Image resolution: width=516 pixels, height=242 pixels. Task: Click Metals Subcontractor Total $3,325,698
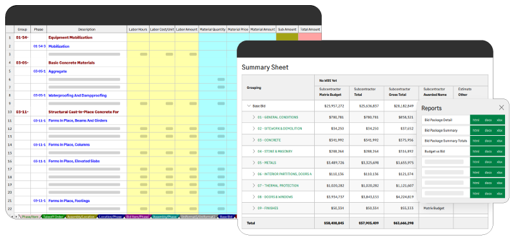[370, 163]
